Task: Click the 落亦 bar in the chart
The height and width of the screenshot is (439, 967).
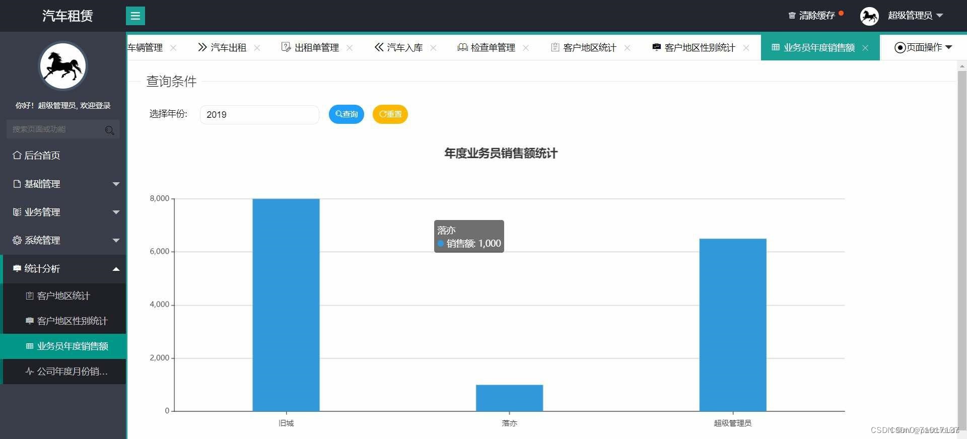Action: point(509,398)
